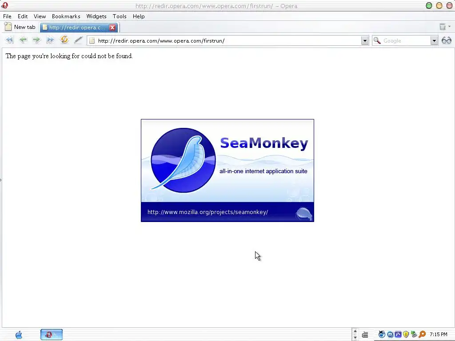Open the Widgets menu

[x=96, y=16]
